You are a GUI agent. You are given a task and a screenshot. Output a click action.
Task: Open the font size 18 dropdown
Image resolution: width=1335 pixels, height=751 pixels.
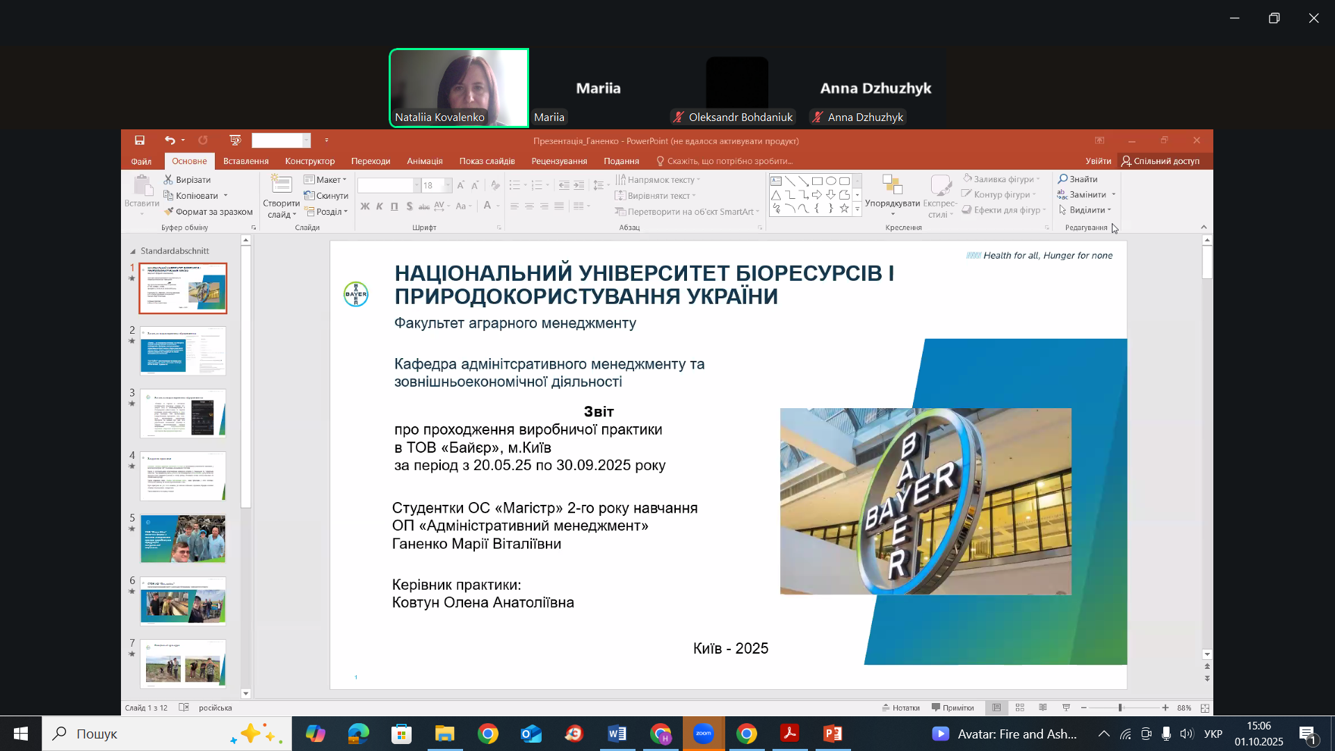(x=448, y=186)
